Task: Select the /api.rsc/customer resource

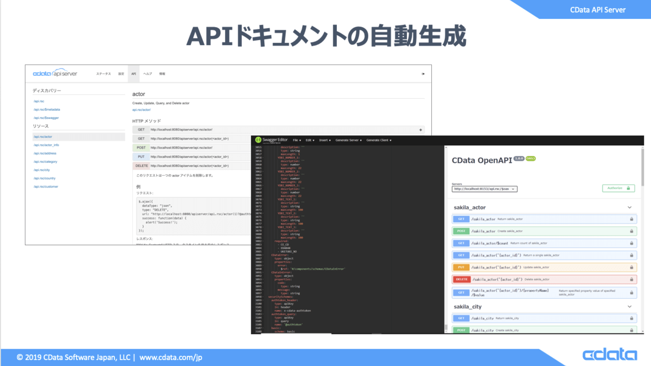Action: click(x=46, y=187)
